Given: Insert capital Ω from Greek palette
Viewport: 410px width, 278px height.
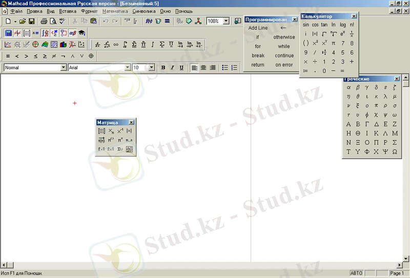Looking at the screenshot, I should 395,151.
